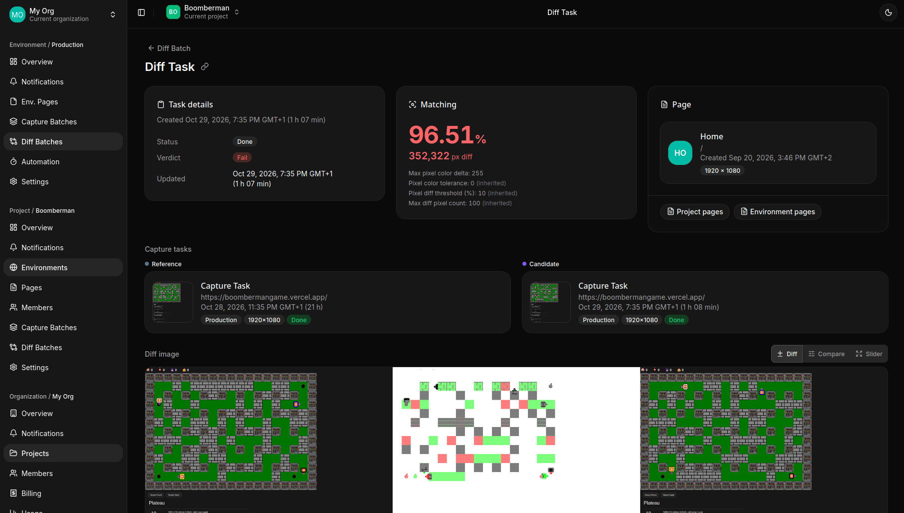The width and height of the screenshot is (904, 513).
Task: Open Project Capture Batches item
Action: point(63,328)
